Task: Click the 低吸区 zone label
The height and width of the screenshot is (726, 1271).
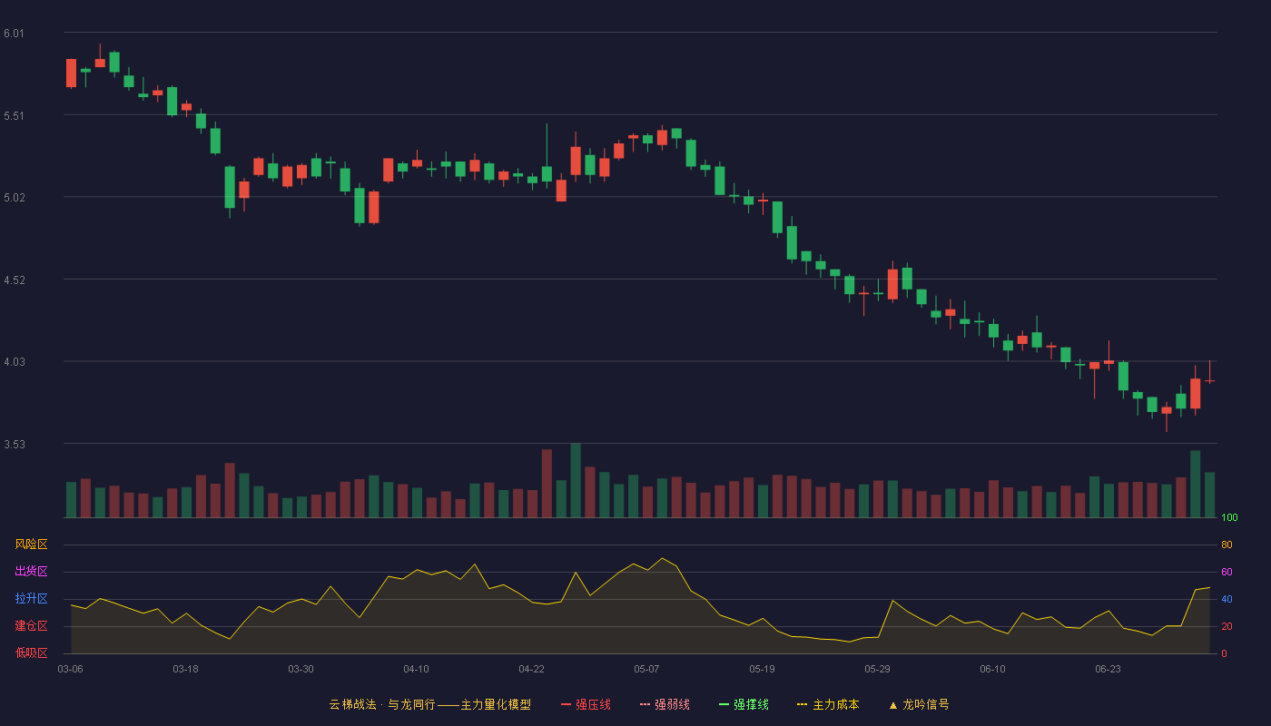Action: [31, 652]
